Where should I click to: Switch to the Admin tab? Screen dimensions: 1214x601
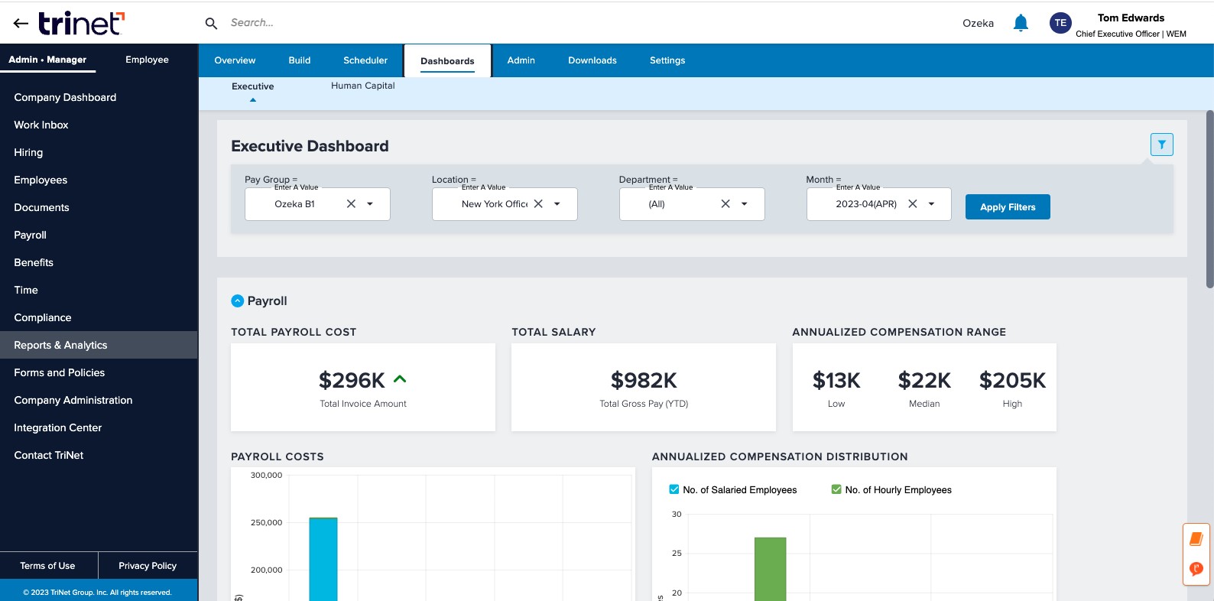coord(521,60)
